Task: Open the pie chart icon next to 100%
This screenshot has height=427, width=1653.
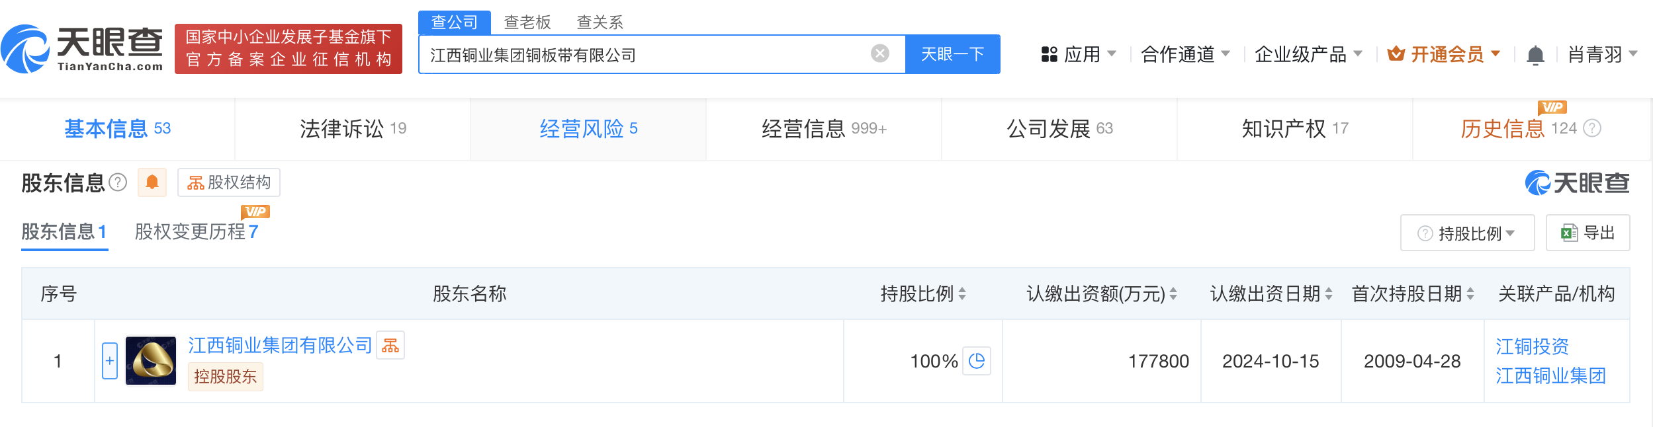Action: [976, 361]
